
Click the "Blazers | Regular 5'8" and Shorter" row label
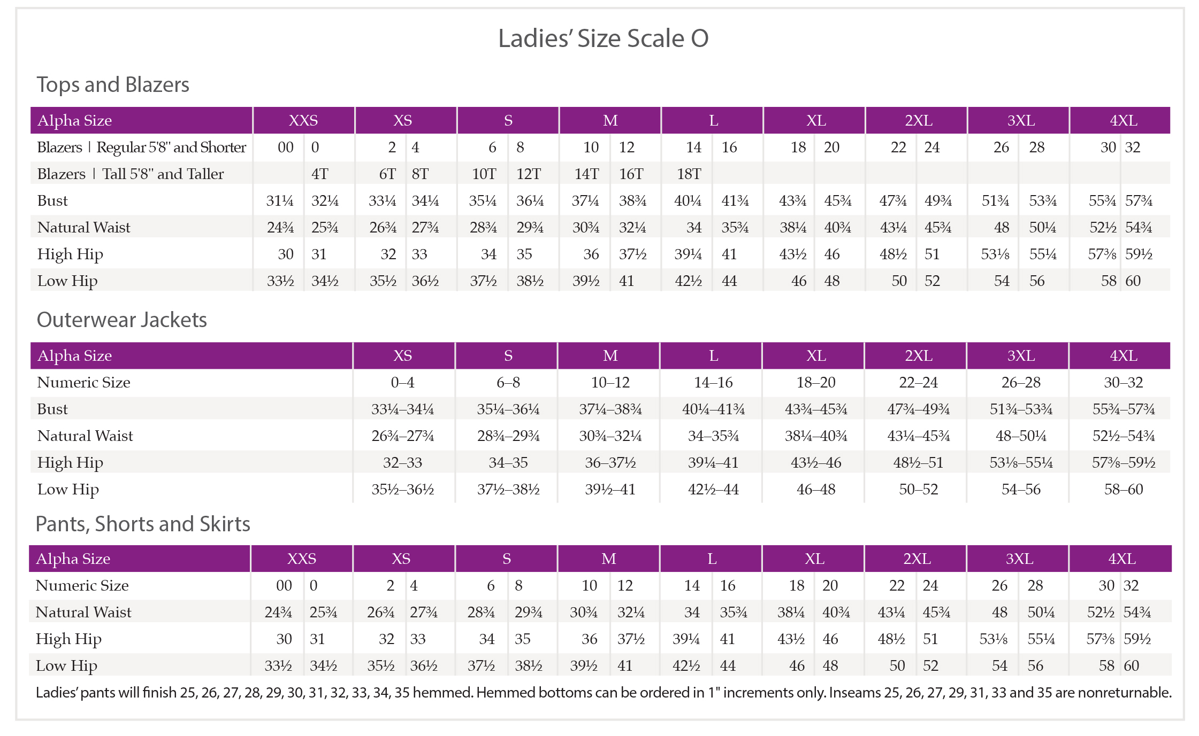tap(141, 147)
